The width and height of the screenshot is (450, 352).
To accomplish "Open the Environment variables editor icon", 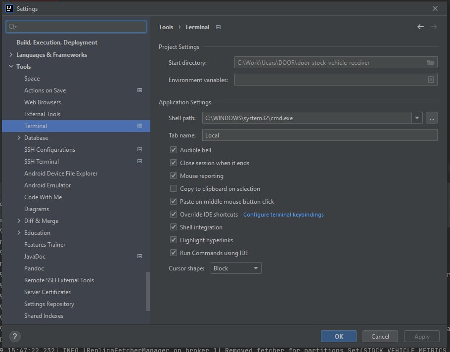I will [x=431, y=80].
